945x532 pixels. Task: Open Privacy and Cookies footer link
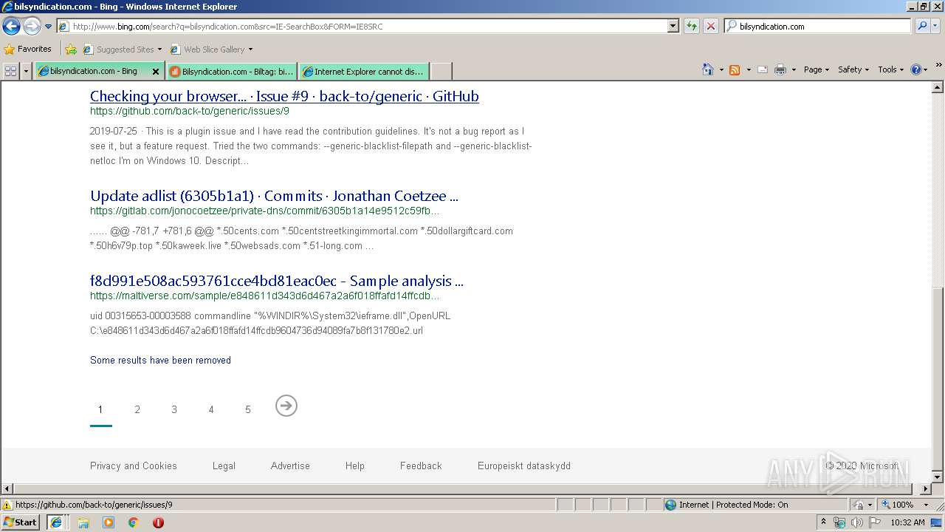pyautogui.click(x=134, y=465)
